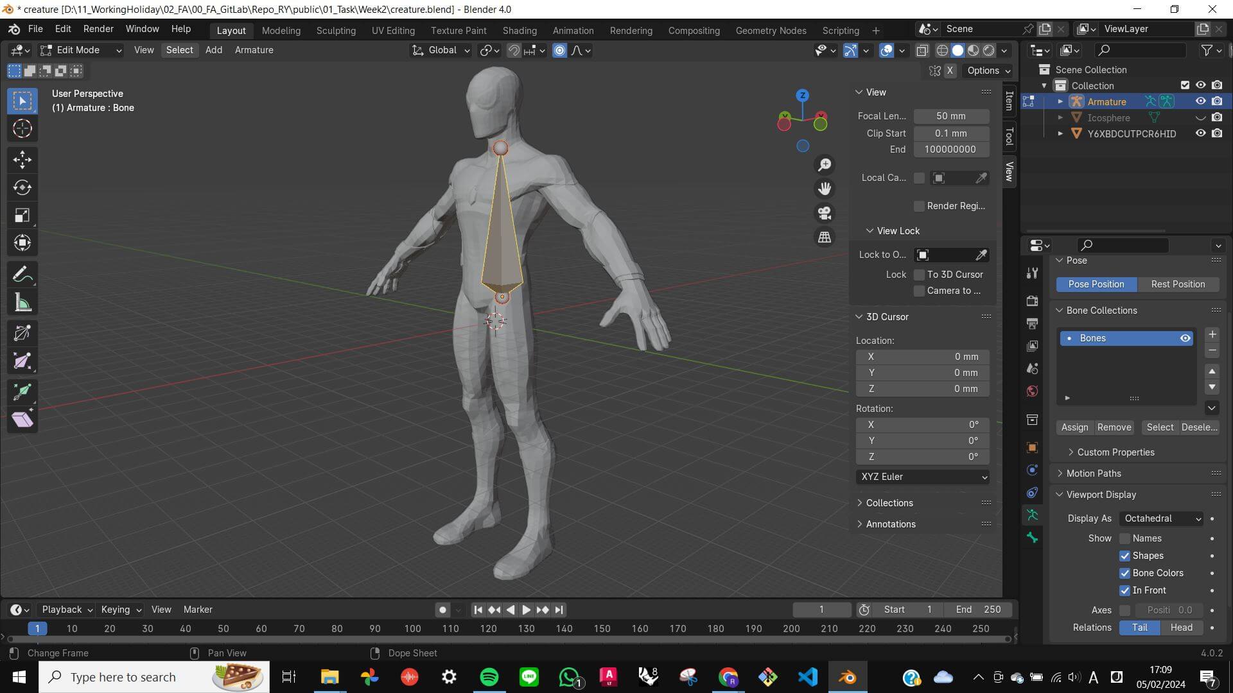Select the Transform tool

point(22,243)
